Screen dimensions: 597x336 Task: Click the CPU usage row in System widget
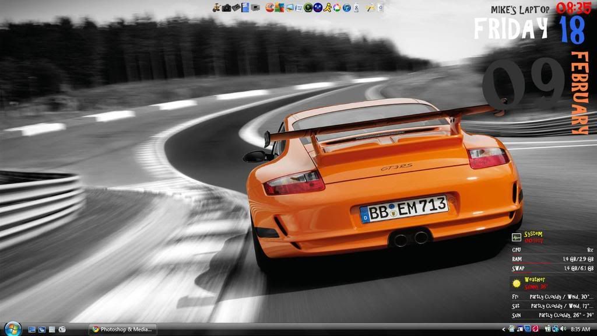click(x=553, y=250)
